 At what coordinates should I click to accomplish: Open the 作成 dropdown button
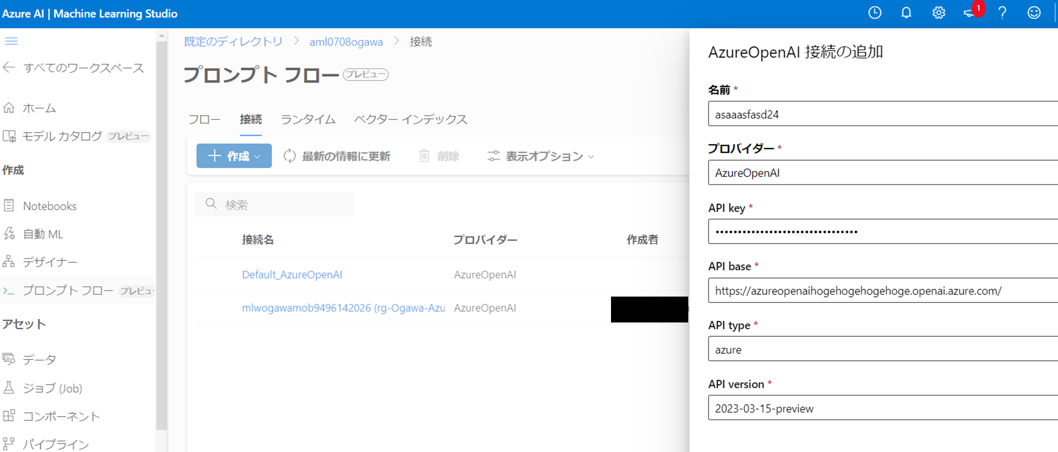[234, 156]
